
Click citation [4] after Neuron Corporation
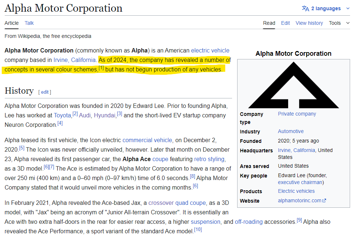pyautogui.click(x=60, y=123)
